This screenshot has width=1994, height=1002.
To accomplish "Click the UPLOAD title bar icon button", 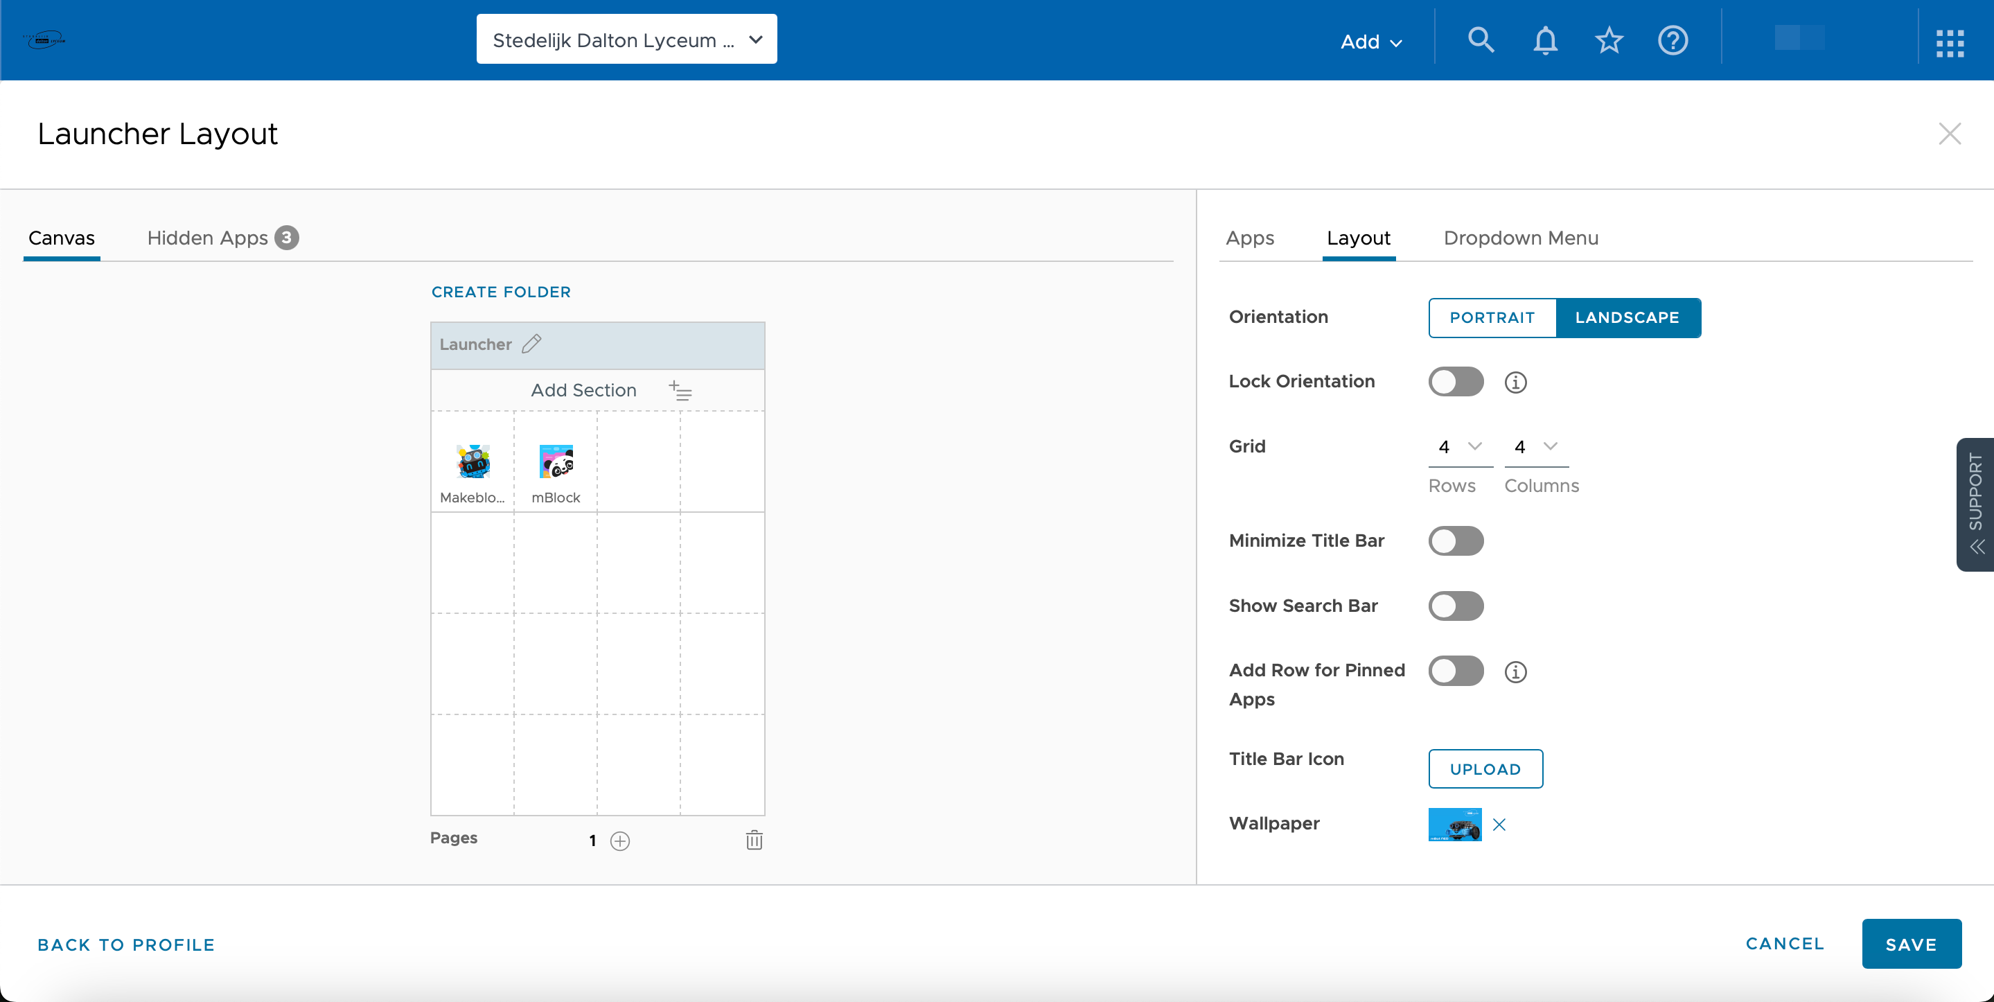I will pyautogui.click(x=1485, y=768).
